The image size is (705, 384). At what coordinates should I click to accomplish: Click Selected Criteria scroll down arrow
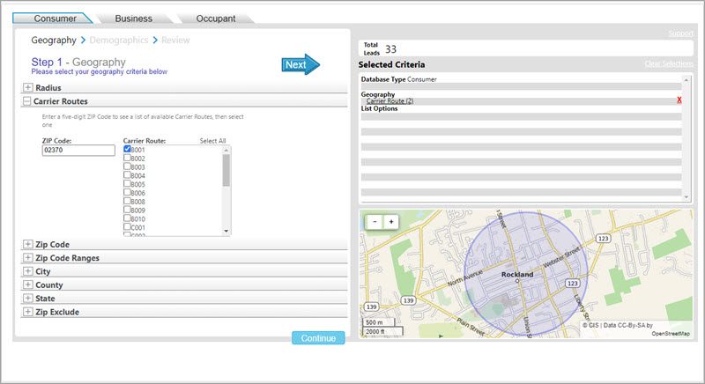click(x=686, y=197)
